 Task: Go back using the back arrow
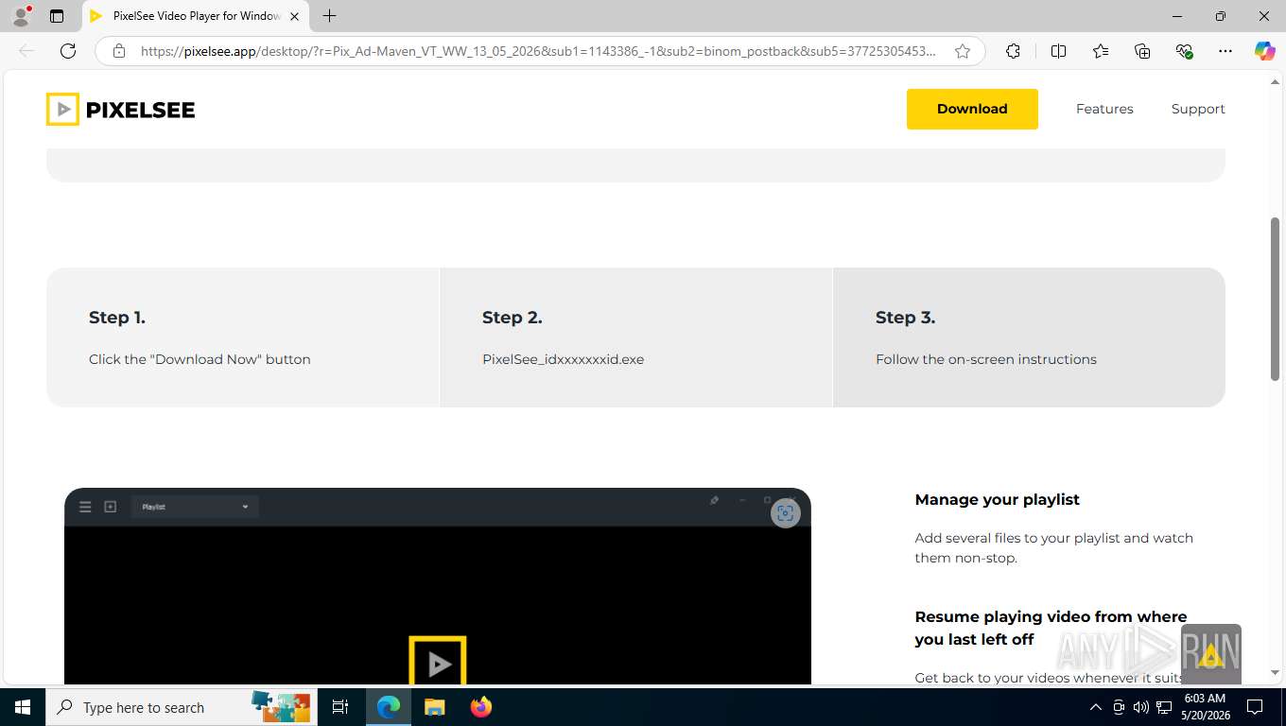pyautogui.click(x=26, y=51)
